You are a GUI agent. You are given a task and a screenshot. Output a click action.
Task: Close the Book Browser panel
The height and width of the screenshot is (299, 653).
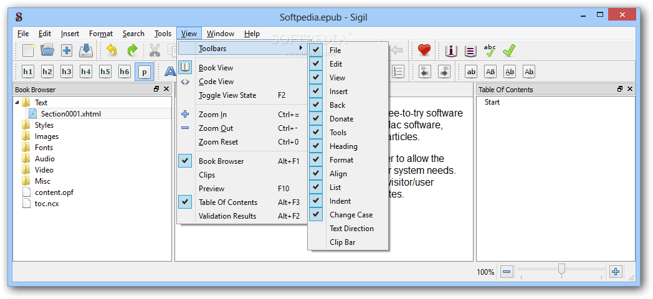click(x=166, y=89)
